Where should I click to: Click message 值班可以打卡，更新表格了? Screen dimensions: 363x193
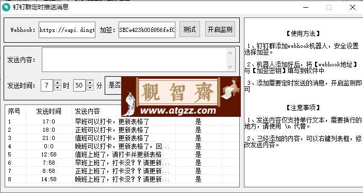[112, 138]
